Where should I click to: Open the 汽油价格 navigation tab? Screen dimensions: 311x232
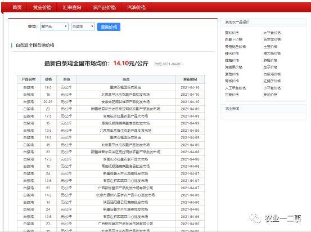point(136,7)
